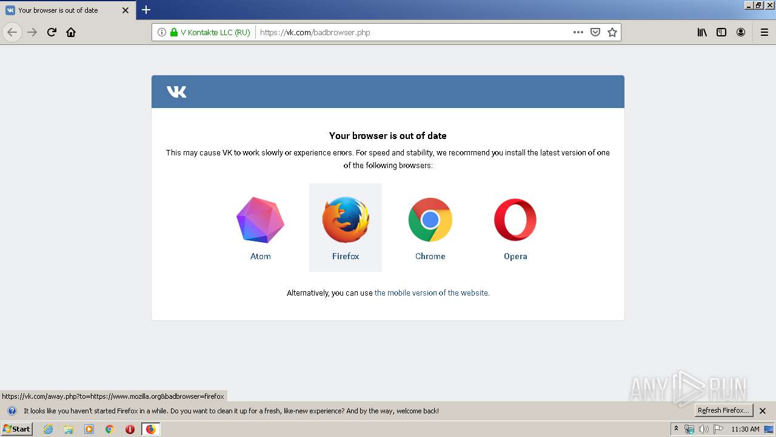
Task: Click the show desktop tray button
Action: (x=769, y=429)
